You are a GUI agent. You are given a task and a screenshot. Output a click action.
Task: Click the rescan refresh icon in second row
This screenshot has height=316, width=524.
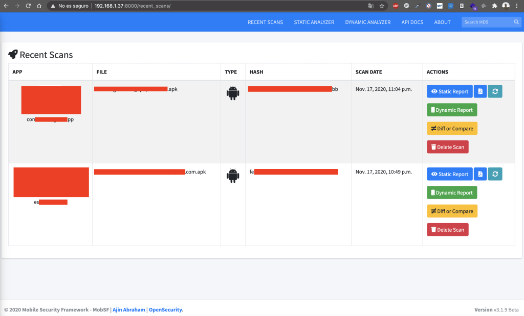[495, 174]
